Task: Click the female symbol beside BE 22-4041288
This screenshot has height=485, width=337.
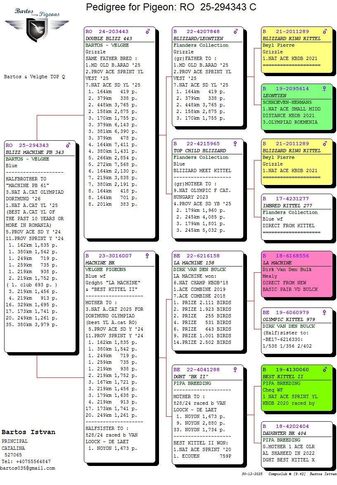Action: (x=236, y=370)
